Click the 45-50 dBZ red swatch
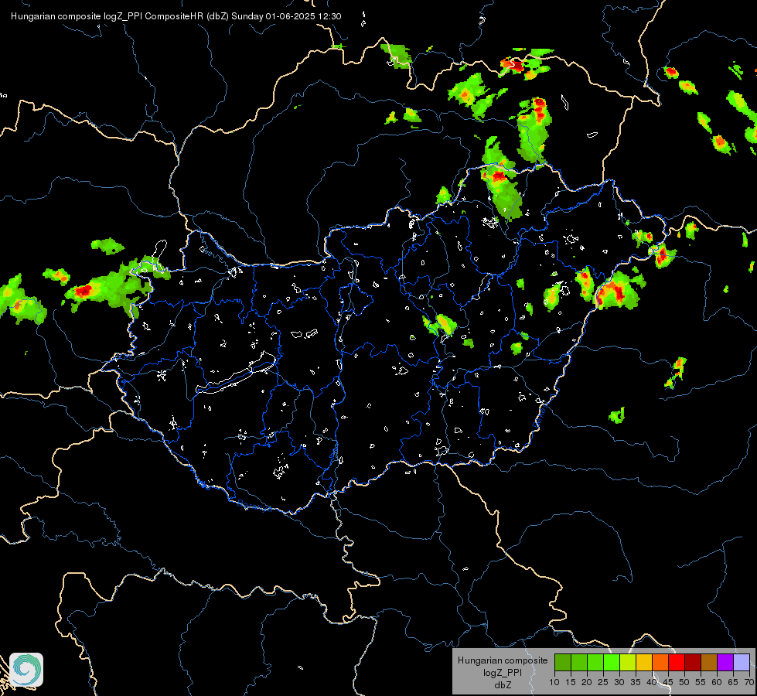Screen dimensions: 757x696 pyautogui.click(x=677, y=662)
